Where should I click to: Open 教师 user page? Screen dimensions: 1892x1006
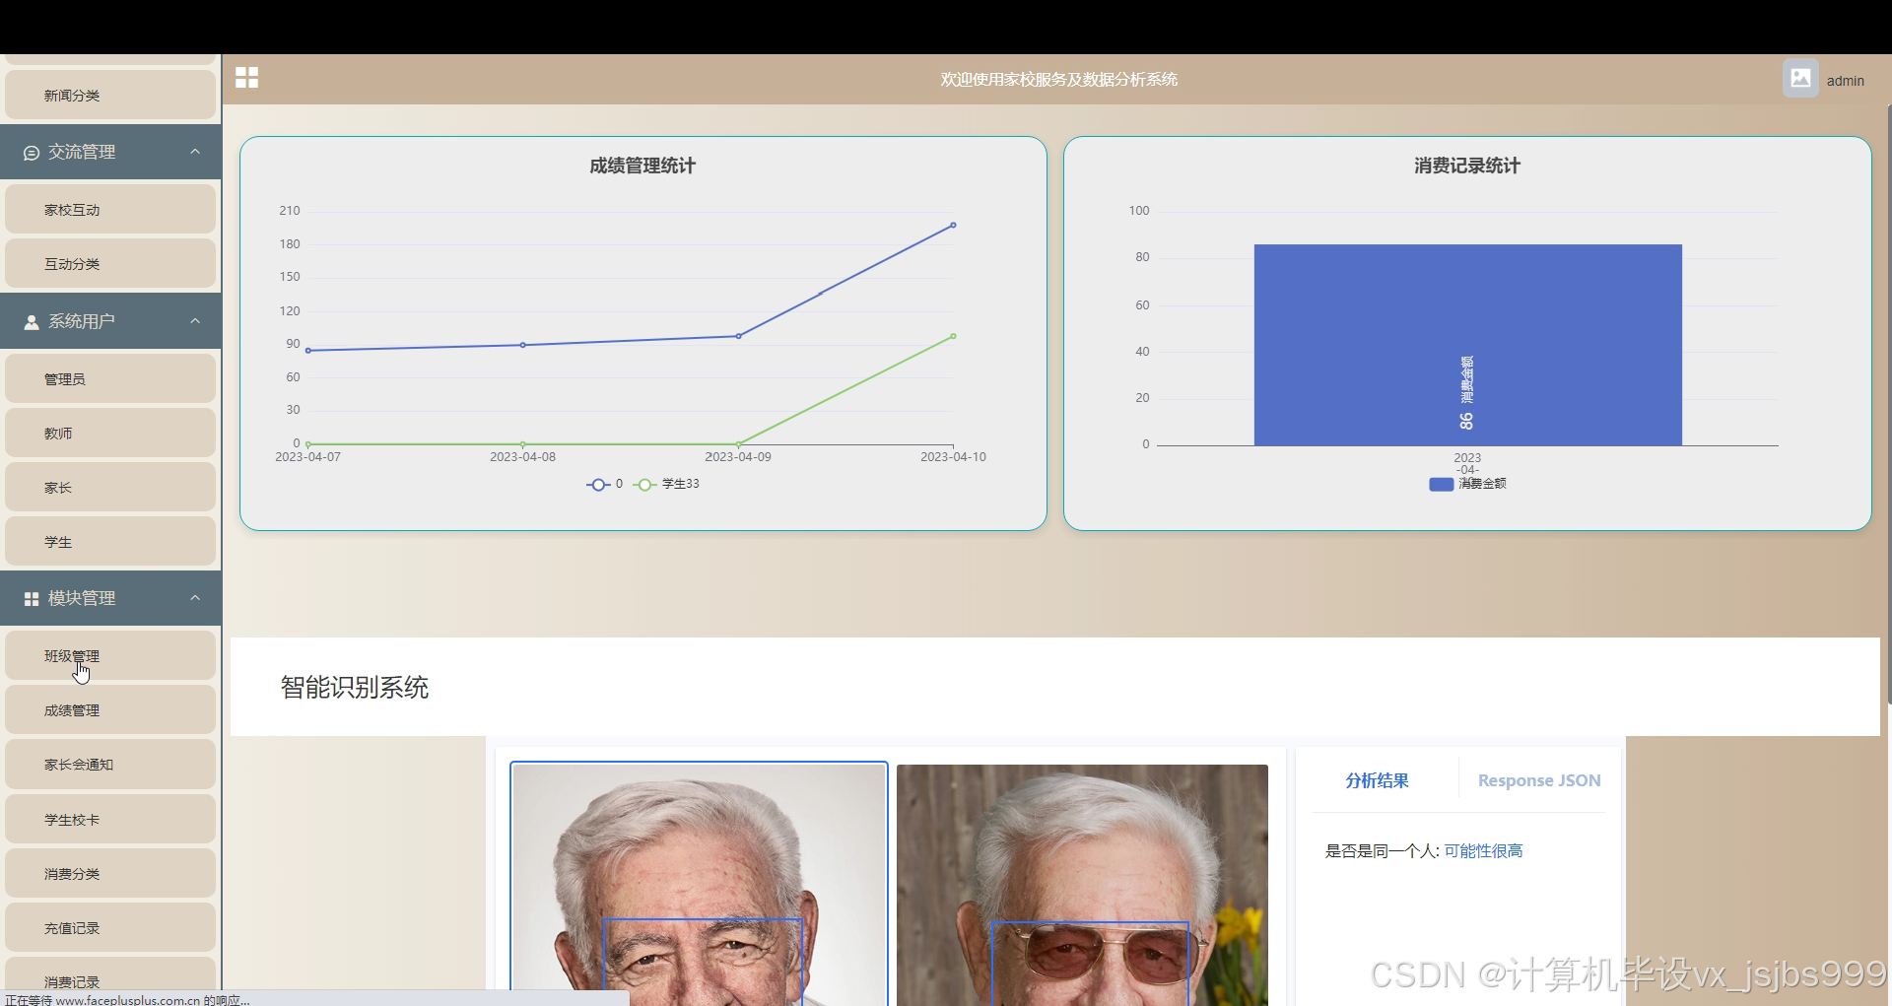coord(110,434)
